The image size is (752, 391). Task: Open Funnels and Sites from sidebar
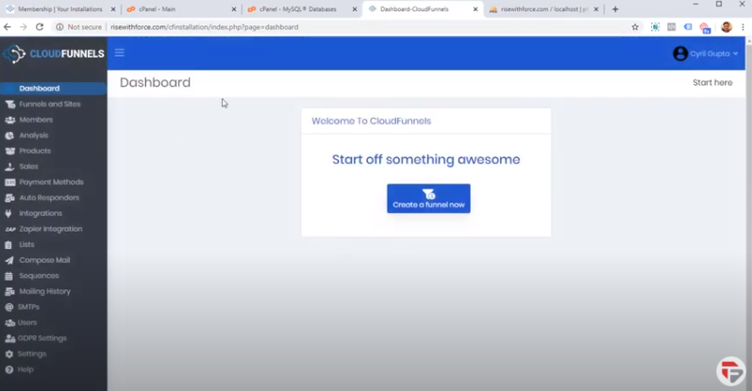49,104
